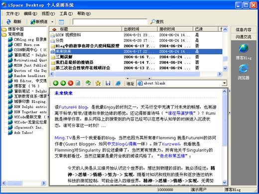The height and width of the screenshot is (194, 259).
Task: Open the 工具 menu
Action: (x=66, y=13)
